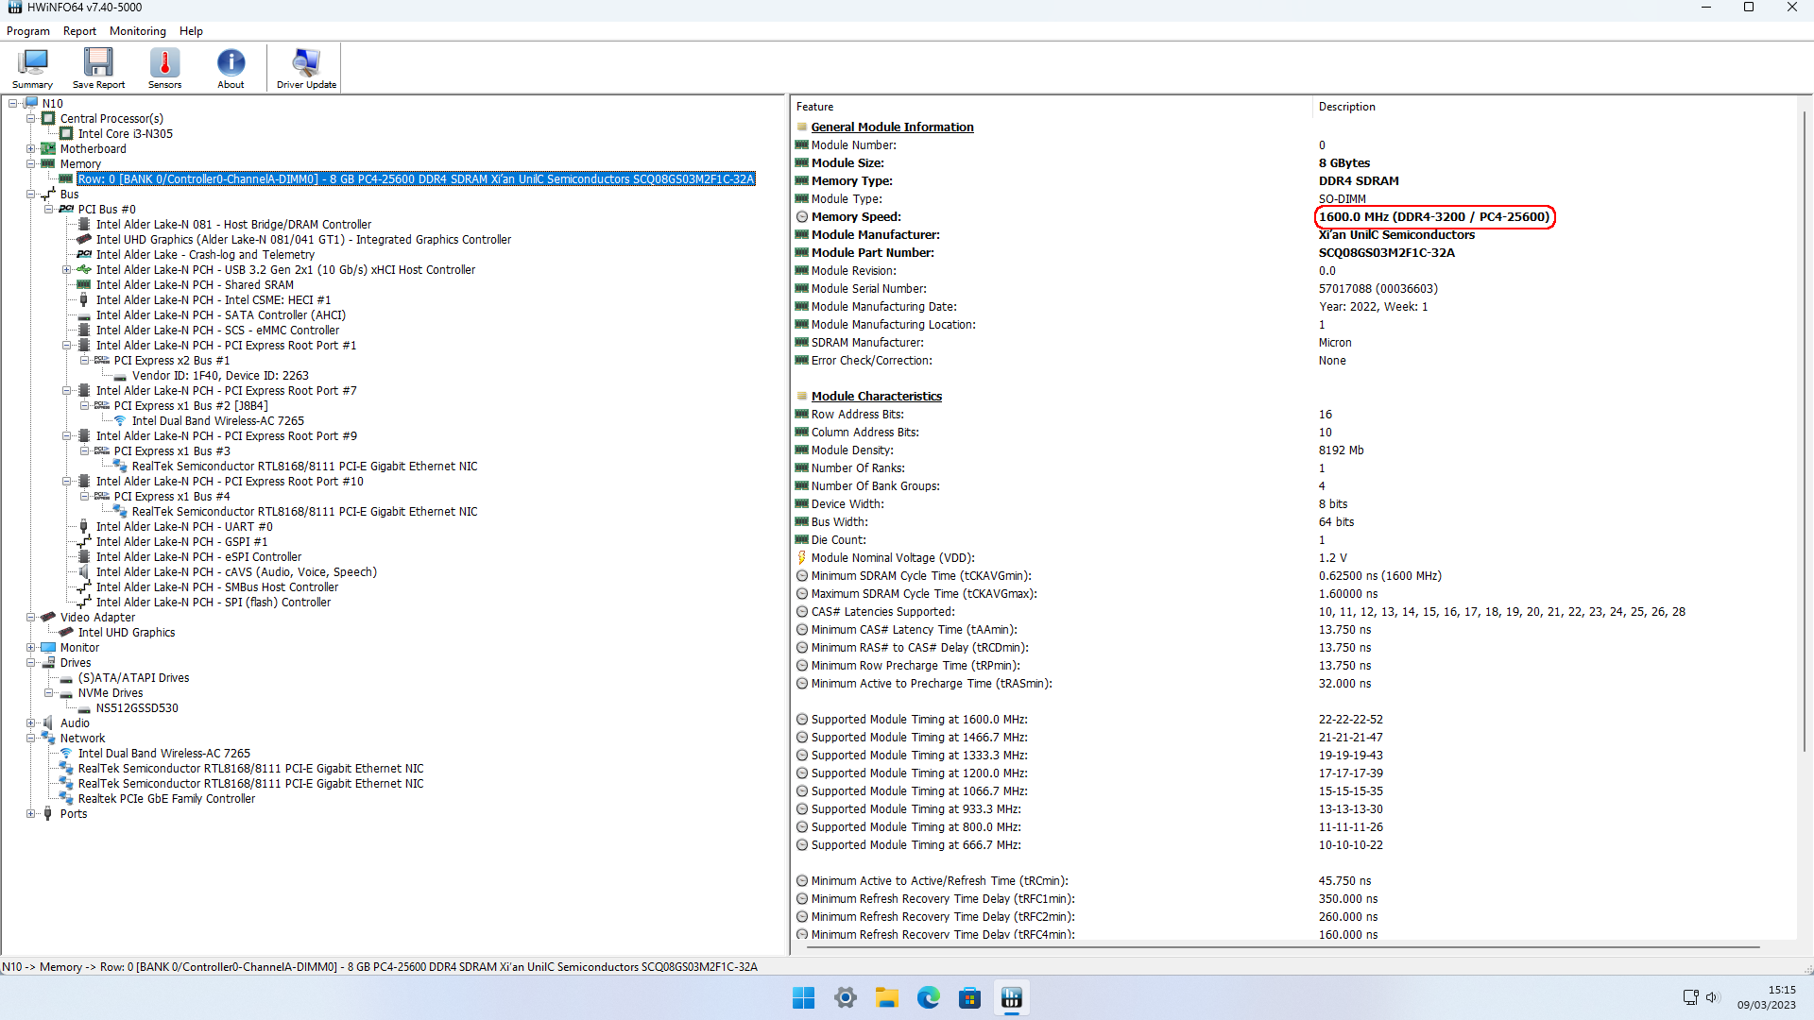1814x1020 pixels.
Task: Click the About info icon
Action: point(231,68)
